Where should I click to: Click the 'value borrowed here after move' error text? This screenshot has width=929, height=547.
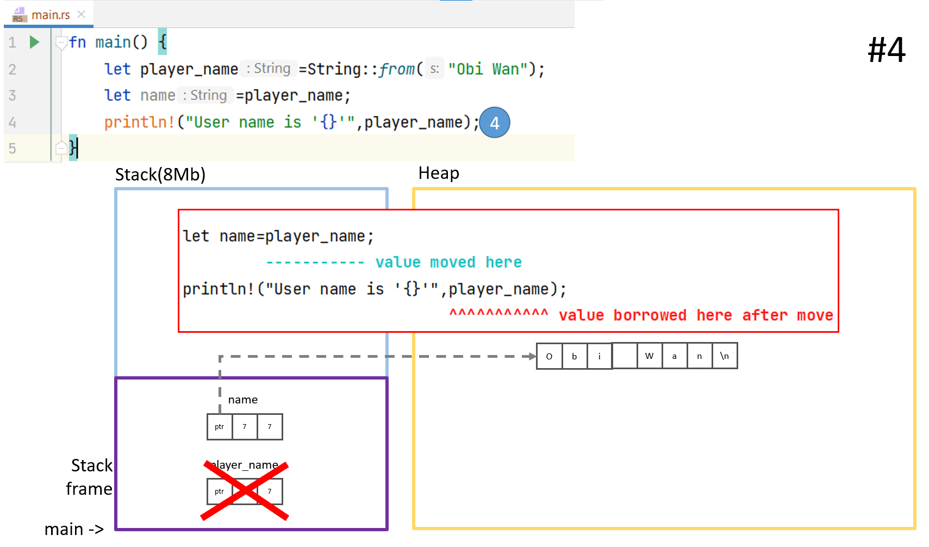coord(695,315)
